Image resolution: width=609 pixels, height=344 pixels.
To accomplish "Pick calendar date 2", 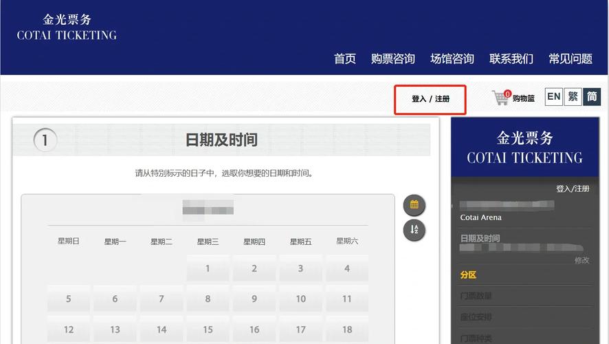I will pos(254,268).
